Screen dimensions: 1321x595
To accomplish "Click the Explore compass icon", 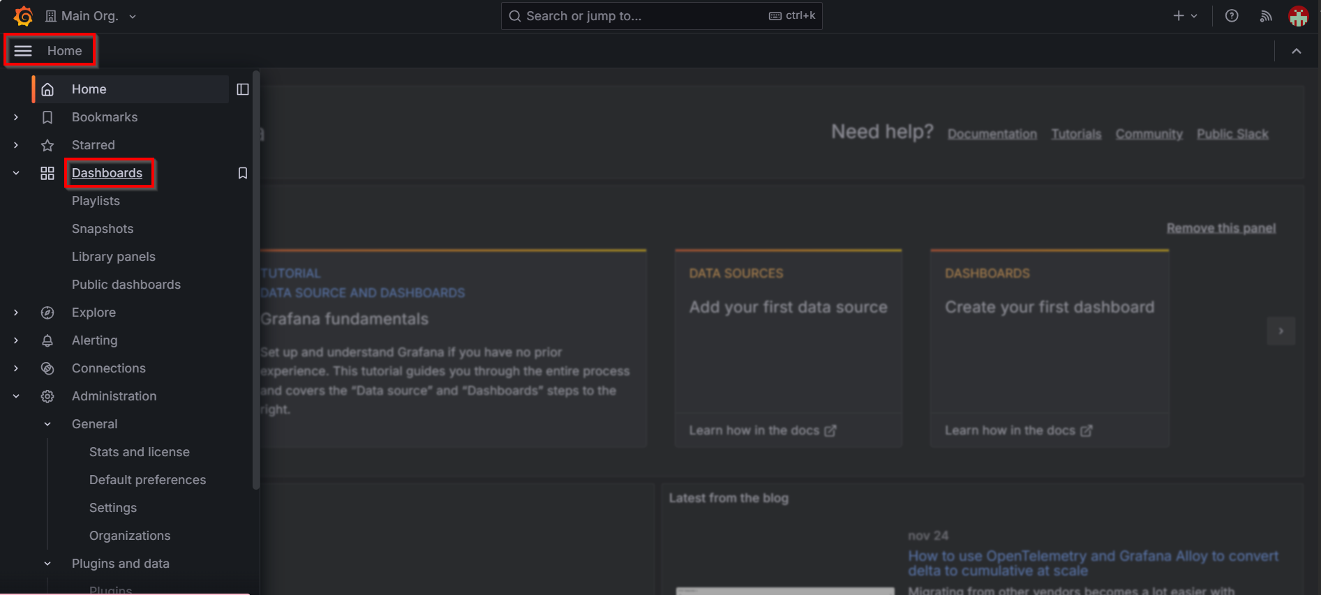I will click(47, 312).
